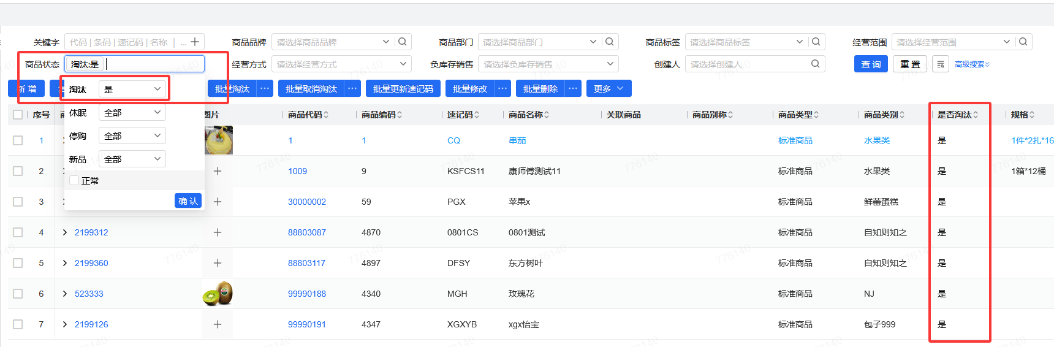The height and width of the screenshot is (347, 1054).
Task: Open the 更多 menu button
Action: (x=609, y=89)
